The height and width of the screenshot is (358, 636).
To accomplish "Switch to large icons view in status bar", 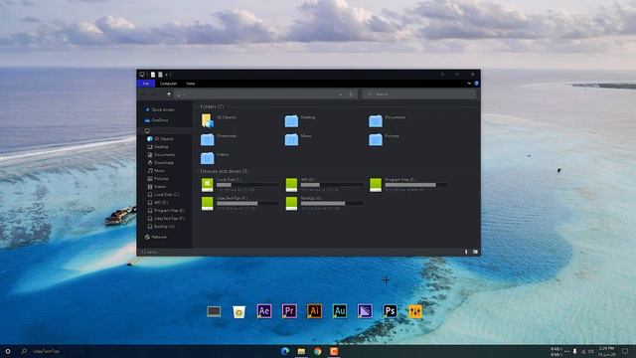I will point(475,252).
